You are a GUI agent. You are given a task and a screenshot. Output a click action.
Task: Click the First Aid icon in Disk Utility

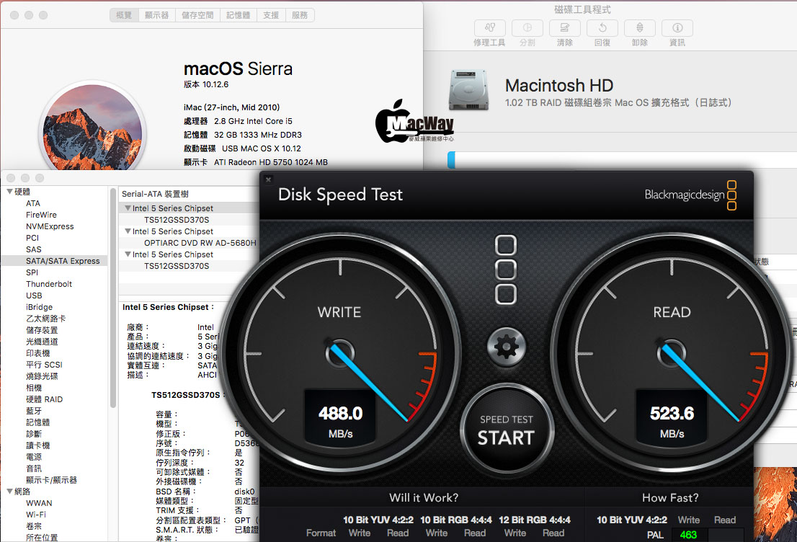489,28
